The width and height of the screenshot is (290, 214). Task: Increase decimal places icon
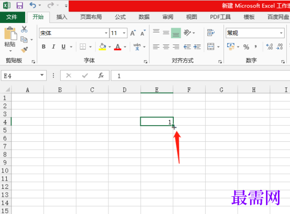coord(270,47)
